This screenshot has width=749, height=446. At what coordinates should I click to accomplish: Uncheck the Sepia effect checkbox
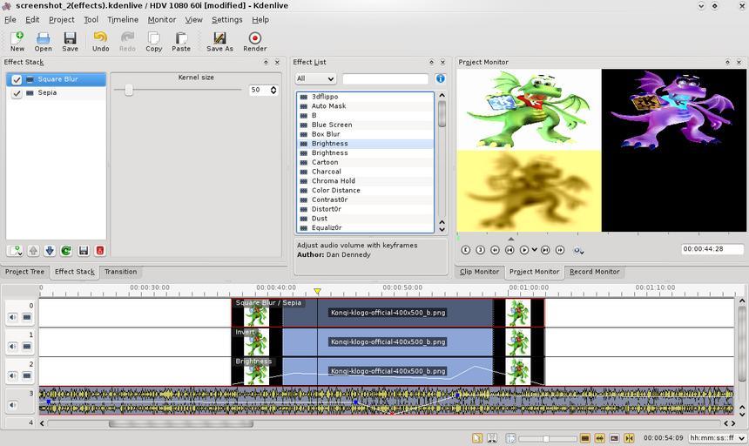point(17,93)
